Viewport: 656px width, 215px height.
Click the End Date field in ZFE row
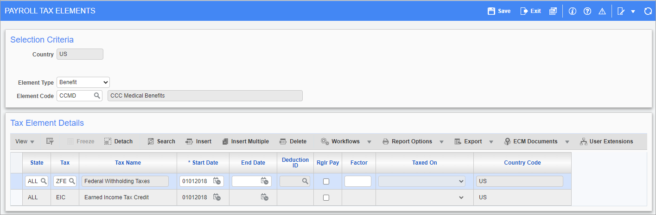(x=252, y=181)
